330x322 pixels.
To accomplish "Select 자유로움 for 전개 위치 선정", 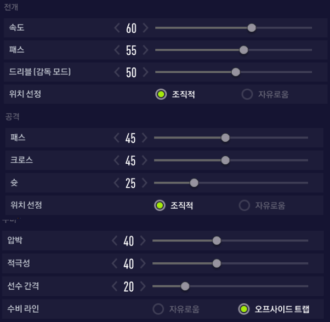I will (x=247, y=94).
